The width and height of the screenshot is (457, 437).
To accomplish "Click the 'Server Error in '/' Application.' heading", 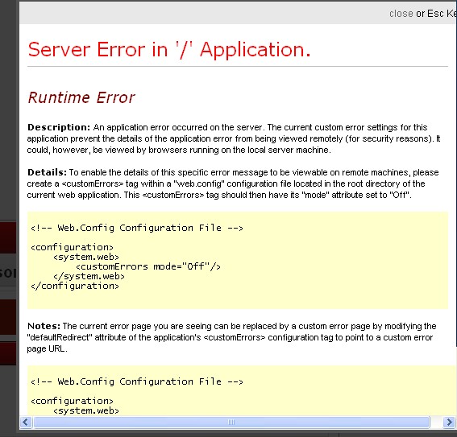I will click(x=169, y=49).
